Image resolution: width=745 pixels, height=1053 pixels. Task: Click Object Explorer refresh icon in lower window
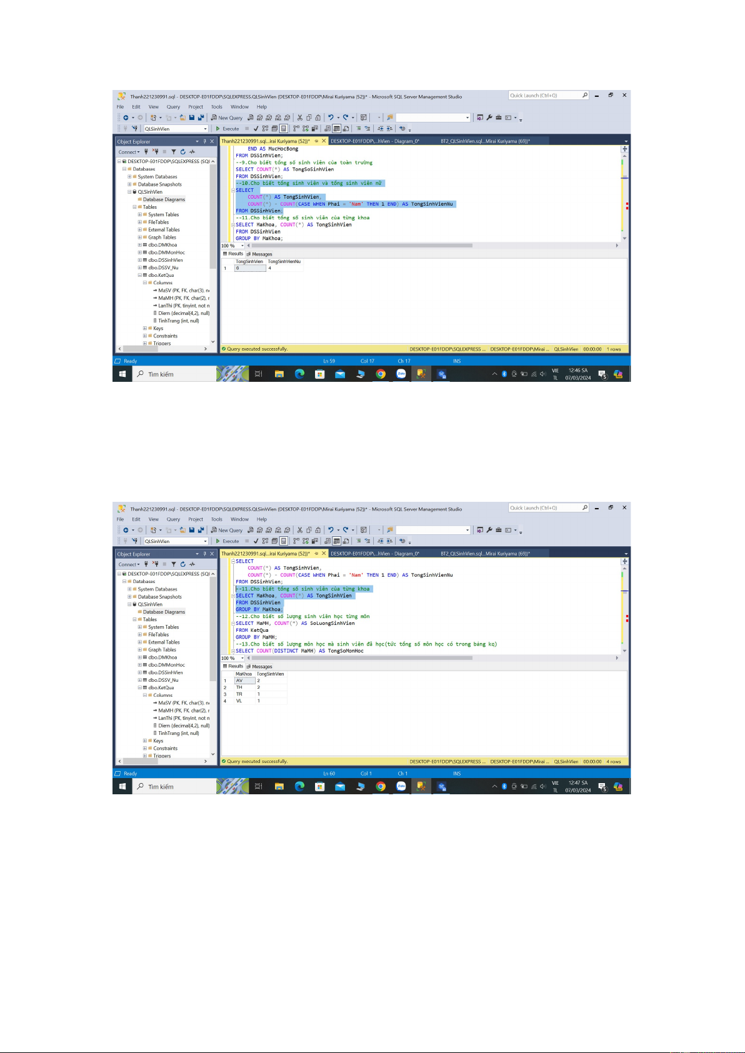(183, 564)
